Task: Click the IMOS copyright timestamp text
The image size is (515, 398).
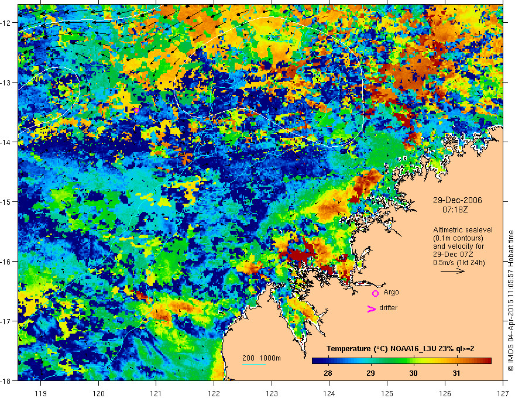Action: click(510, 300)
